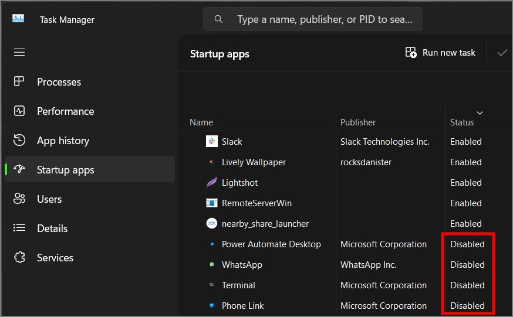
Task: Click the Startup apps page heading
Action: 220,54
